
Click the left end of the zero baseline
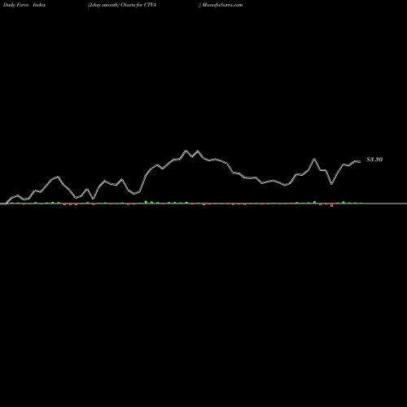[x=2, y=203]
